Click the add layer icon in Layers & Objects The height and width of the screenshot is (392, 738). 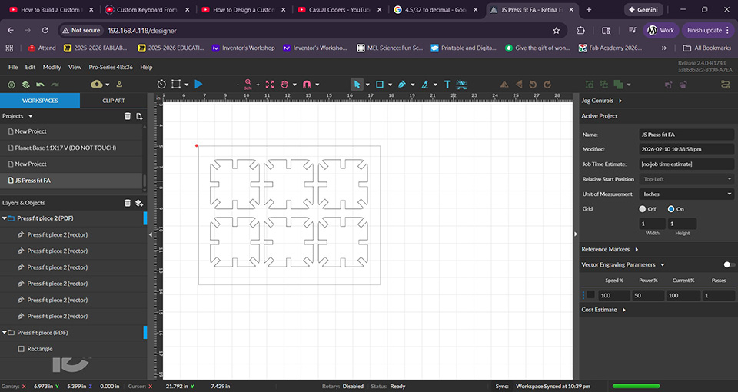pyautogui.click(x=139, y=203)
